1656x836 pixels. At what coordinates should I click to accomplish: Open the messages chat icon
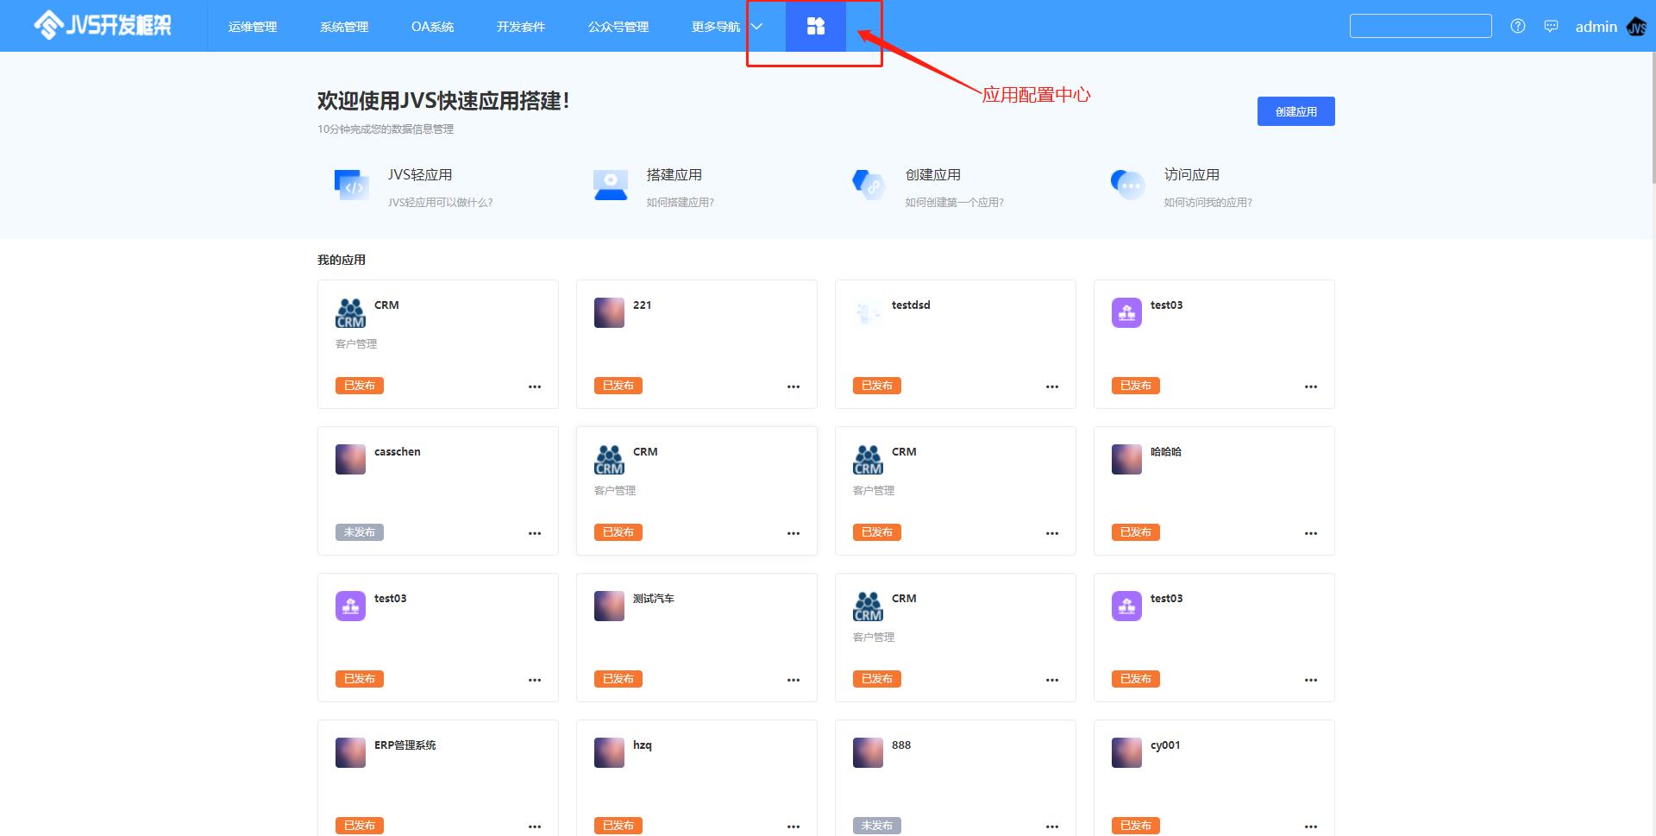click(x=1551, y=26)
